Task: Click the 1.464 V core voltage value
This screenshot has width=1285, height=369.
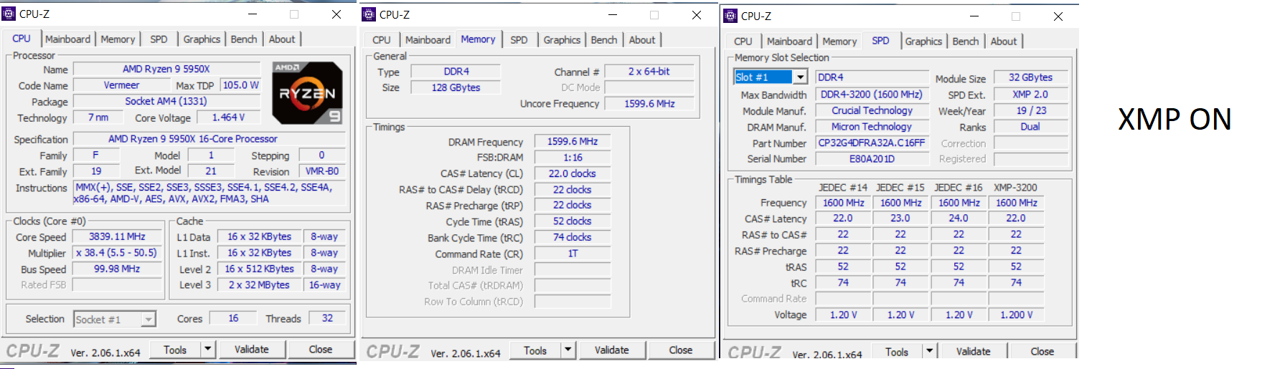Action: [229, 118]
